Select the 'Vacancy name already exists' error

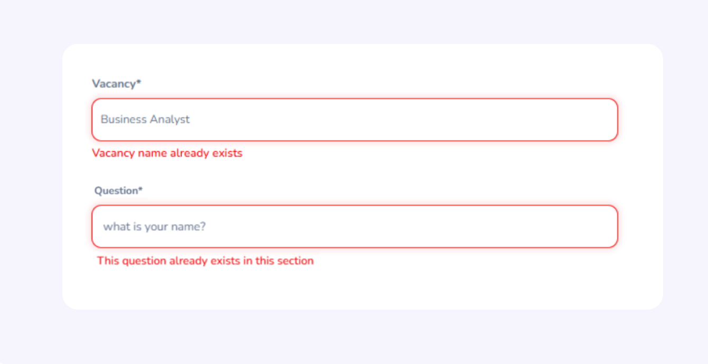(x=167, y=153)
